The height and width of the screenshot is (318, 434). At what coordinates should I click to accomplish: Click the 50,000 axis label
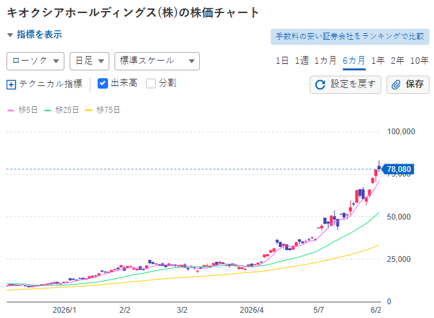399,217
